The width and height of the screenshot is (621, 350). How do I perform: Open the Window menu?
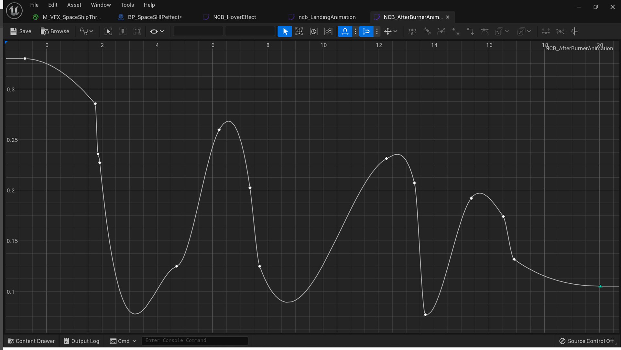pos(101,5)
